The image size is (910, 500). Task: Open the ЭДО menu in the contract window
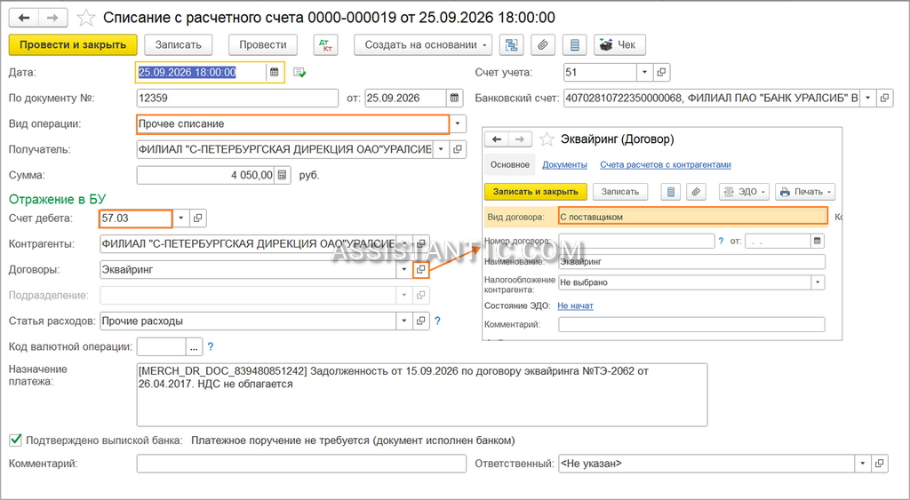[x=745, y=192]
